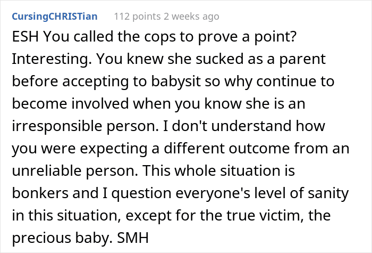
Task: Click the 112 points score label
Action: click(x=137, y=17)
